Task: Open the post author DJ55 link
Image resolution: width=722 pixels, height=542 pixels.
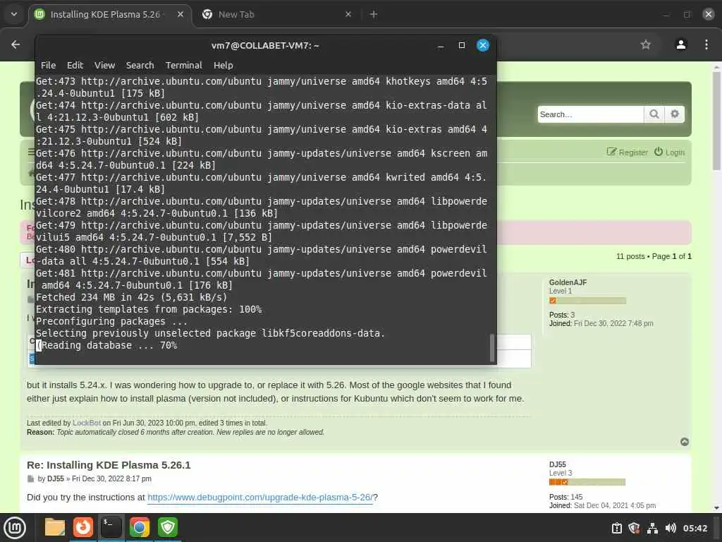Action: tap(55, 478)
